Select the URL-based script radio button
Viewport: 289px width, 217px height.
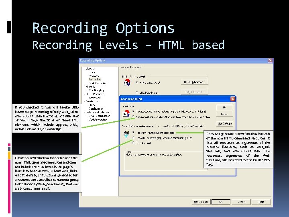coord(136,92)
